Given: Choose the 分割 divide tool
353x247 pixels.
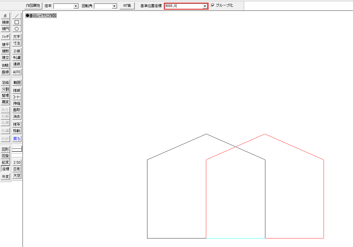Looking at the screenshot, I should click(x=5, y=89).
